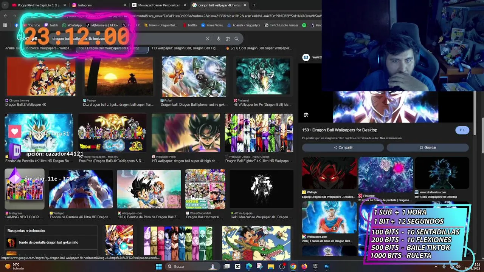Image resolution: width=484 pixels, height=272 pixels.
Task: Open CapCut from the taskbar
Action: coord(237,267)
